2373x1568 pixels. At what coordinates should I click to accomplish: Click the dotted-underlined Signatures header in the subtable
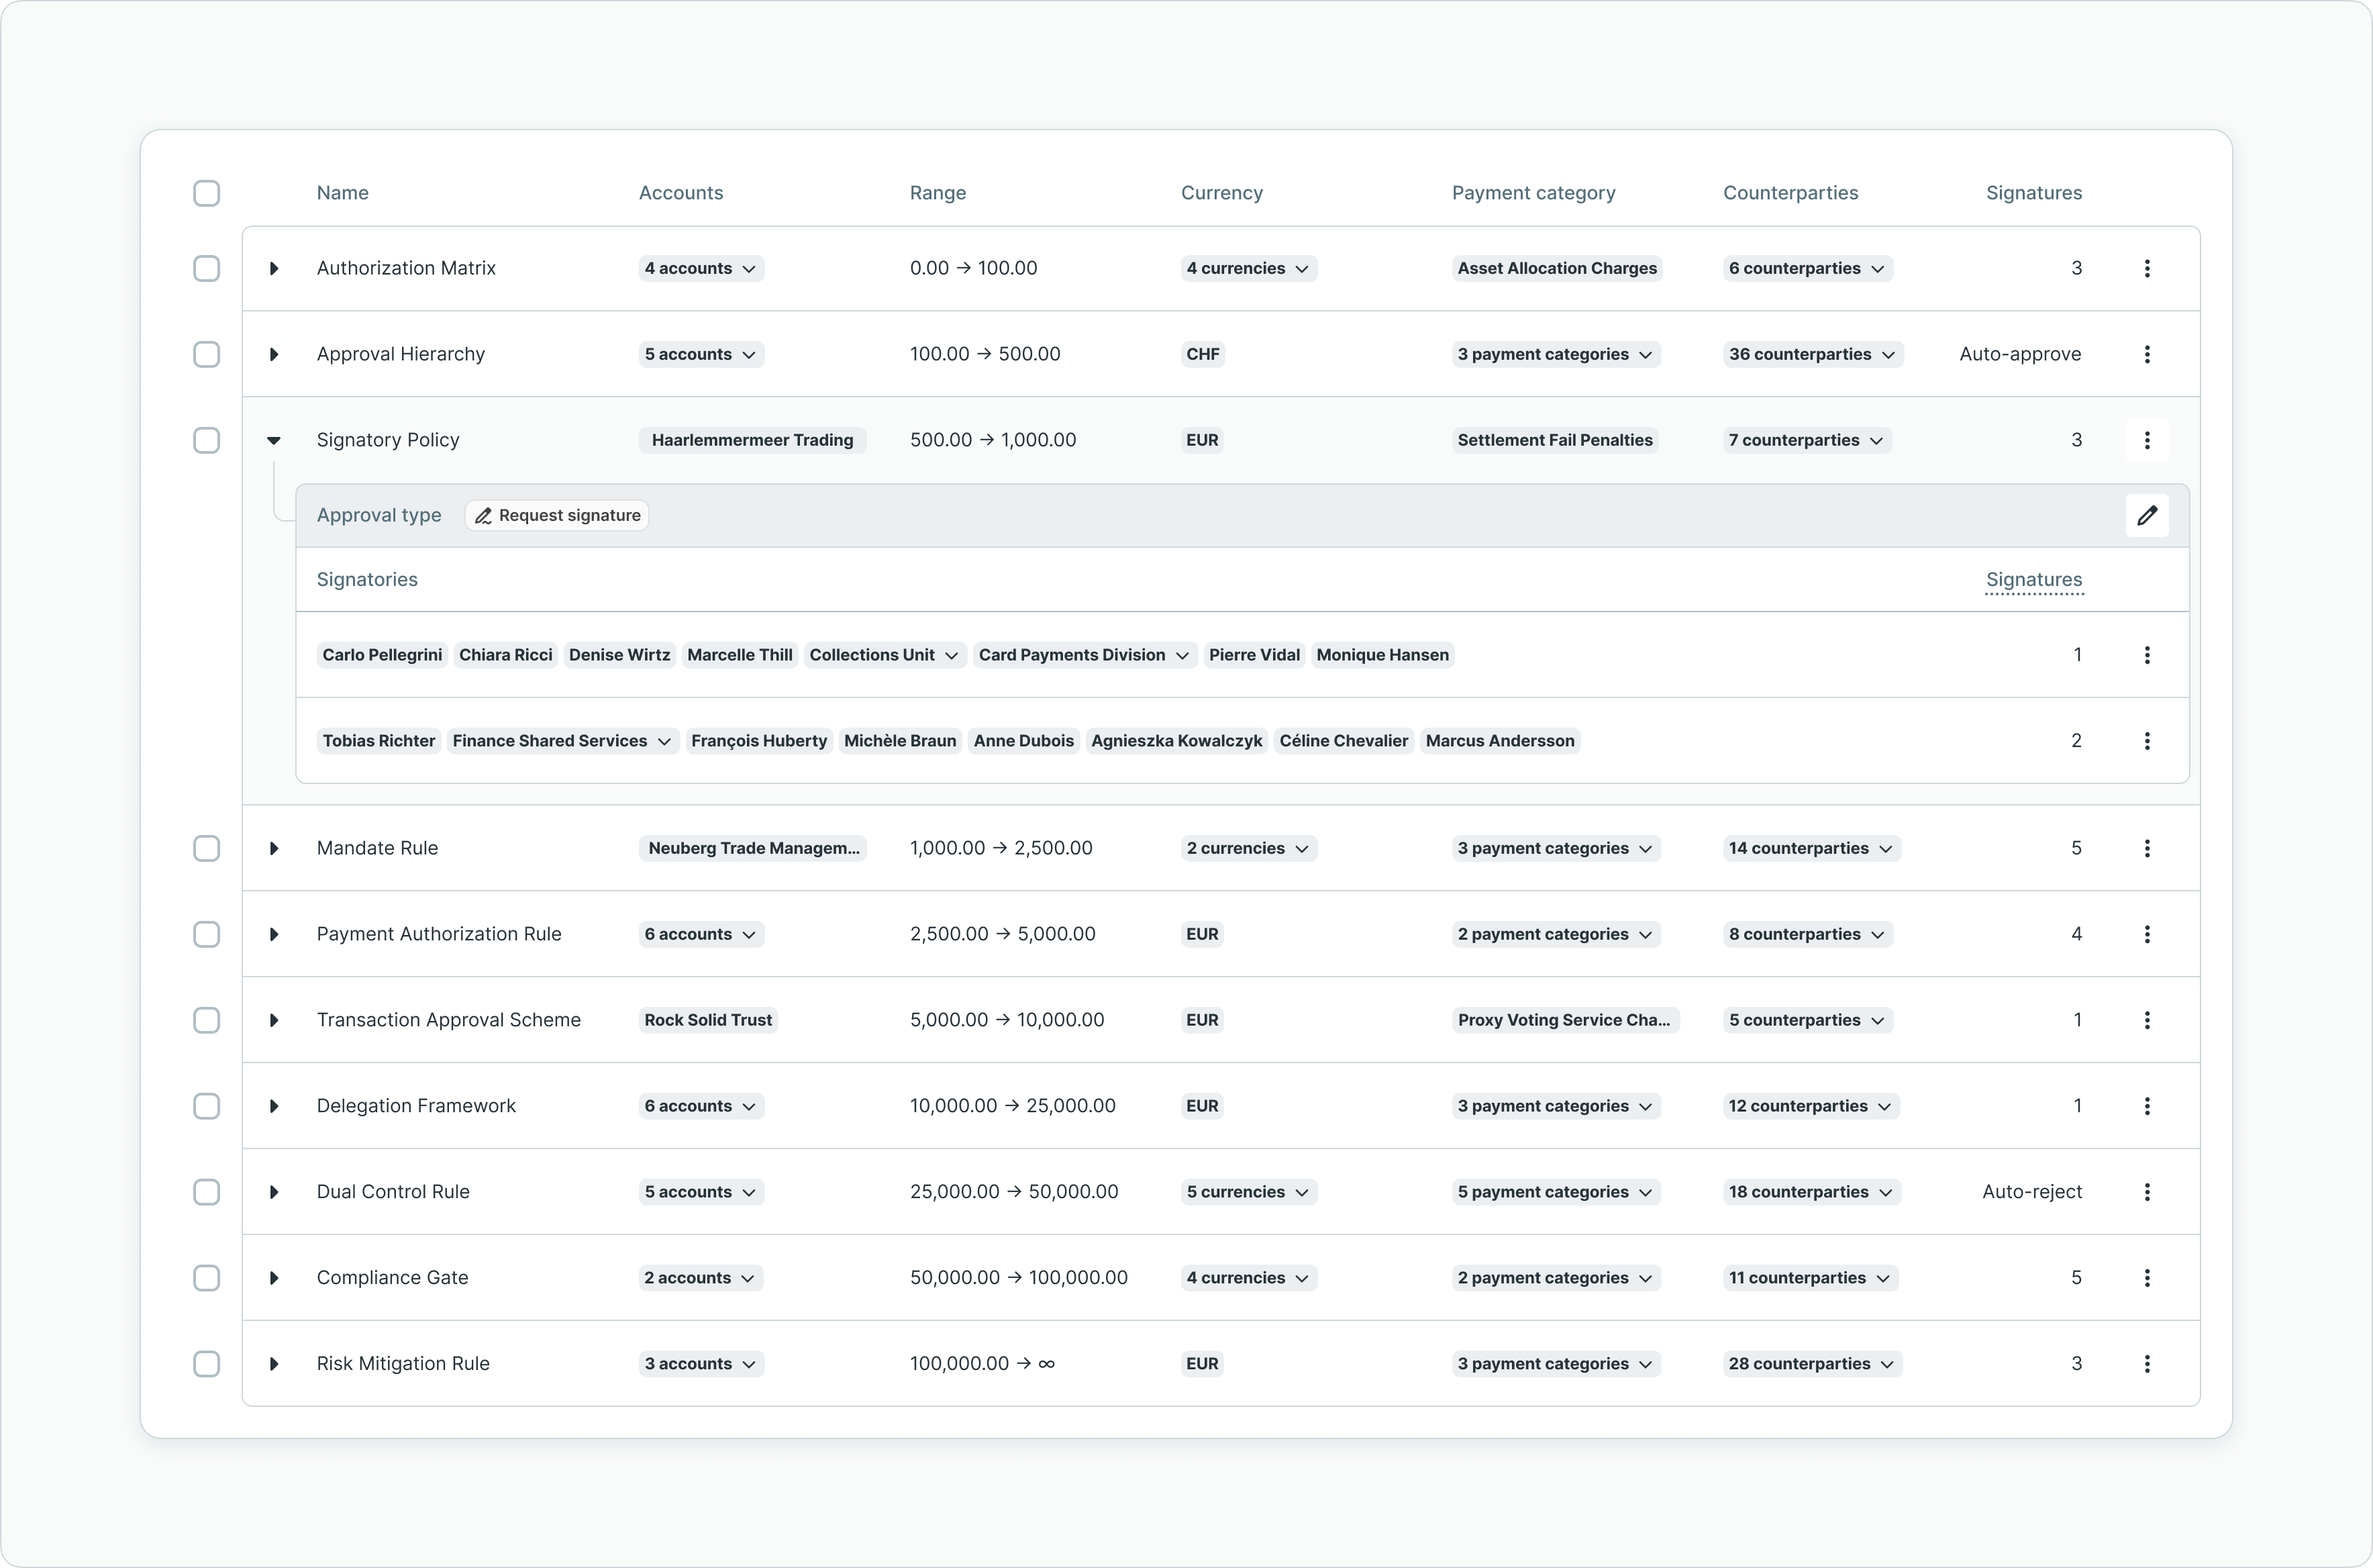click(2033, 580)
